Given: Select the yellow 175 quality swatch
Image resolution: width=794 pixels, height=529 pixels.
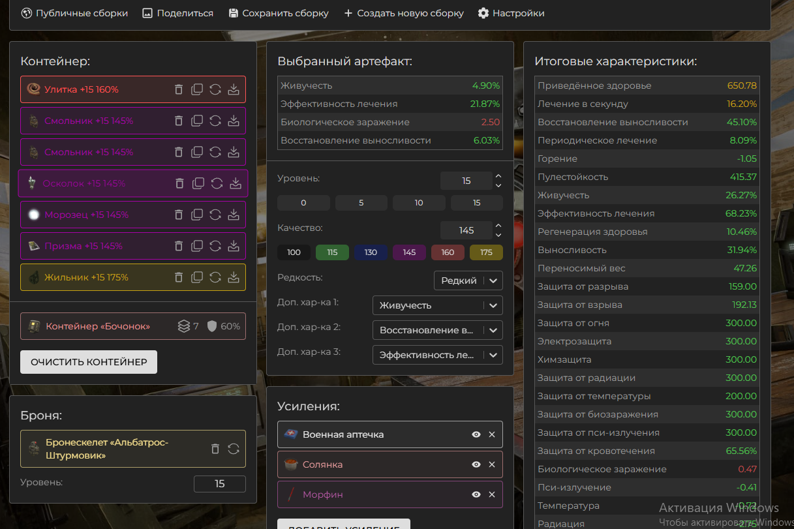Looking at the screenshot, I should coord(486,252).
